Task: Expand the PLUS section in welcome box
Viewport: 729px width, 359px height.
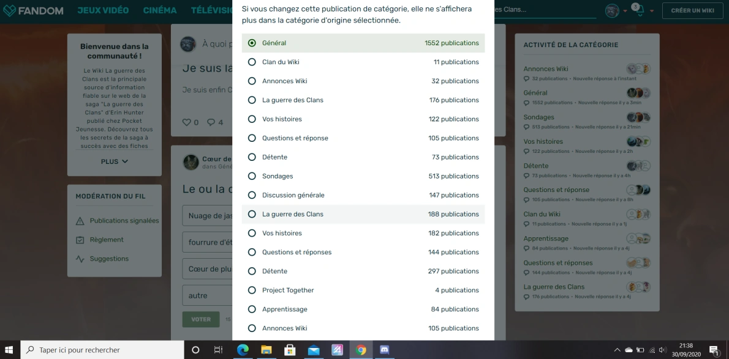Action: click(114, 161)
